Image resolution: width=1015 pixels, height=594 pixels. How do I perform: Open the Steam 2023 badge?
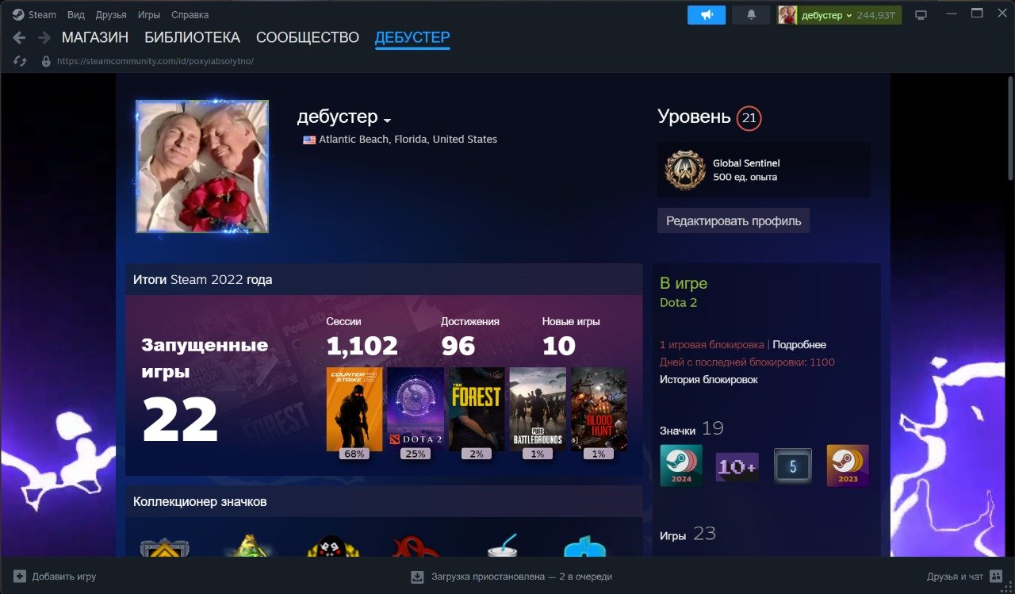pos(848,466)
